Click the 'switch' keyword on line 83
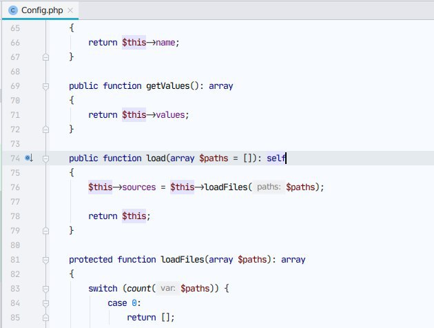 coord(103,289)
